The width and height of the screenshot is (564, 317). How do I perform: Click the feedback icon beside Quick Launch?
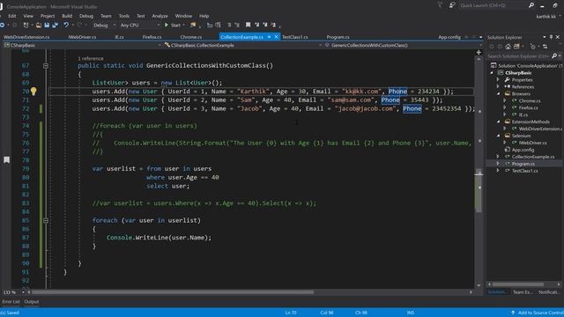[x=452, y=5]
